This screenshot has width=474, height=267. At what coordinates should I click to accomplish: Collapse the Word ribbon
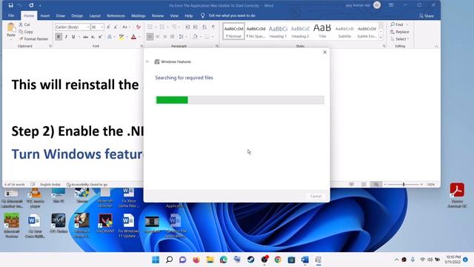436,46
